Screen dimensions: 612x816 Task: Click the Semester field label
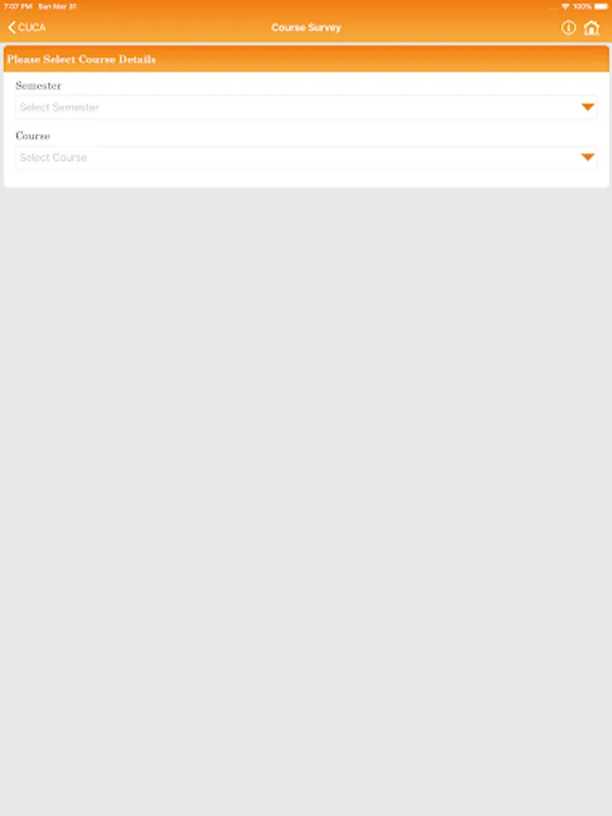click(x=38, y=85)
